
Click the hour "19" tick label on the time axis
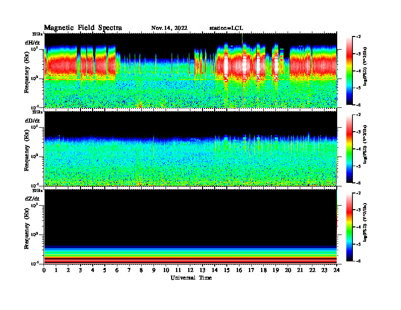tap(275, 270)
